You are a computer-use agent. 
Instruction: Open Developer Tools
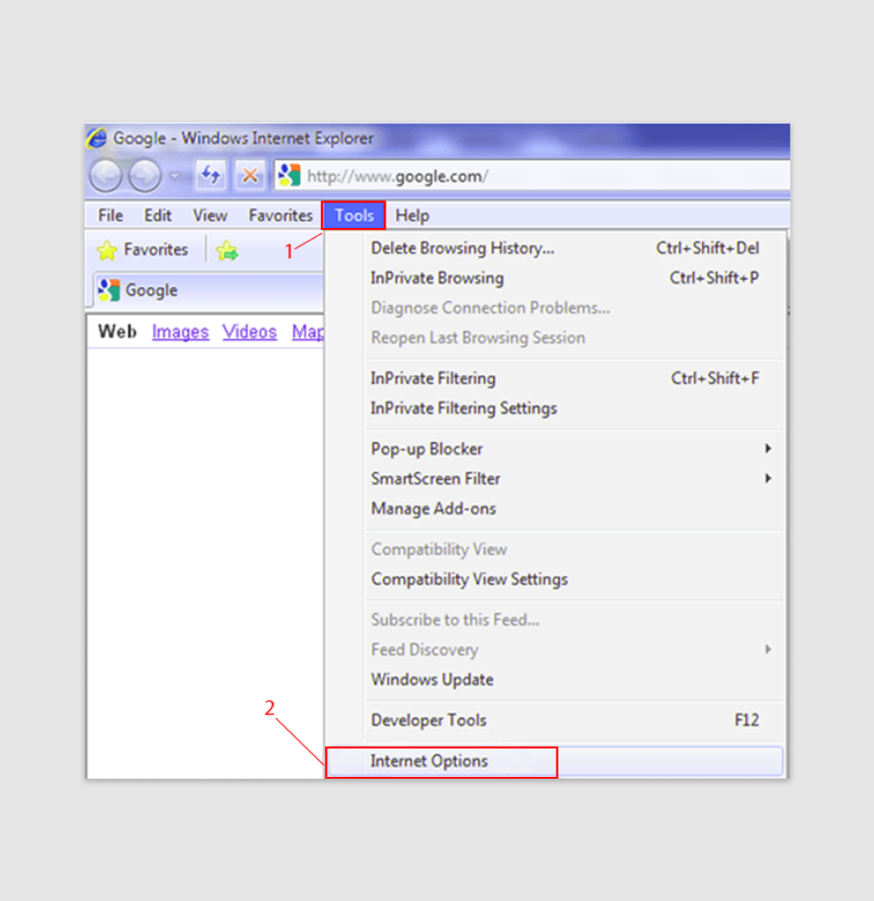[555, 721]
